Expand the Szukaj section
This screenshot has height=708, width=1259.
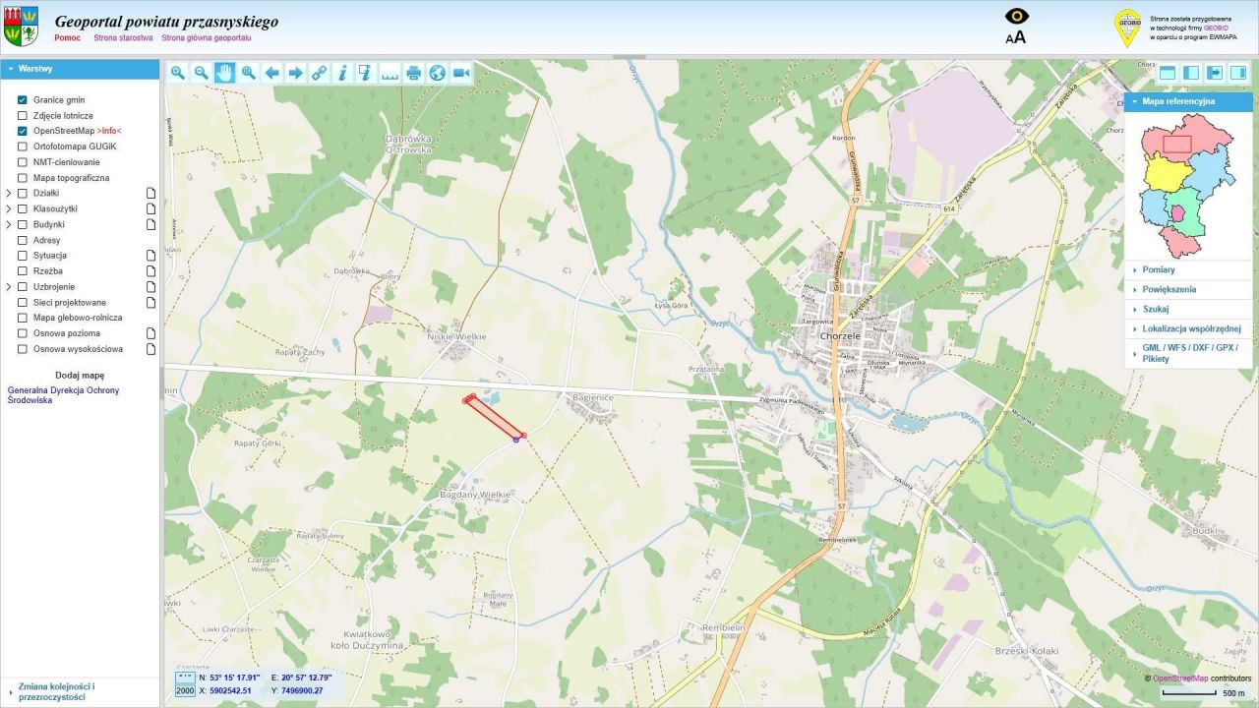tap(1188, 309)
